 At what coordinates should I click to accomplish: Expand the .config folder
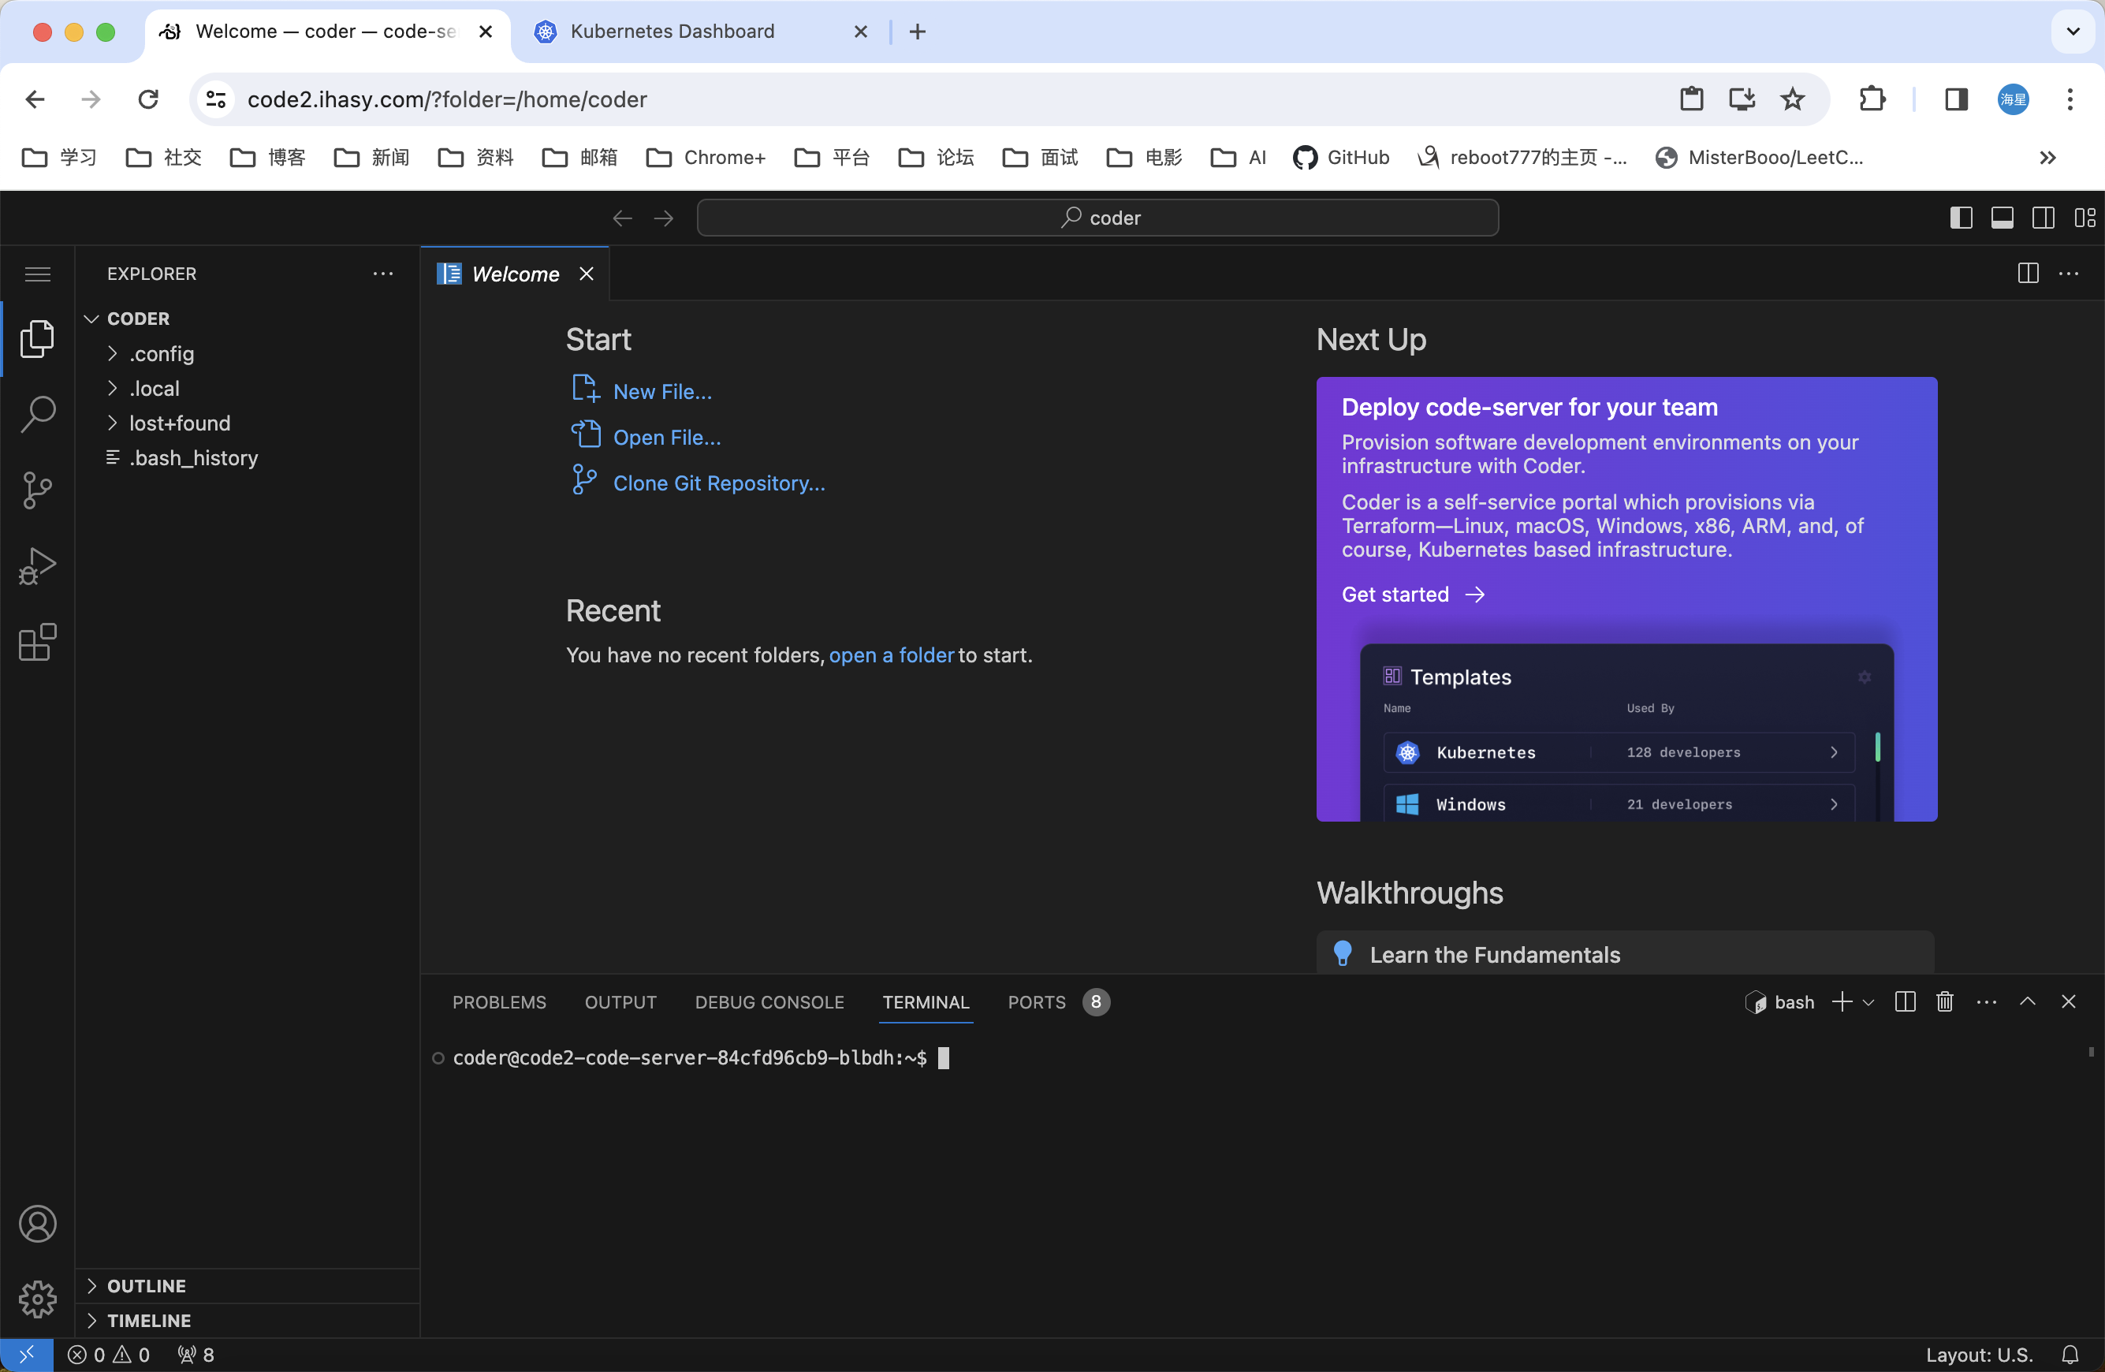pyautogui.click(x=162, y=354)
